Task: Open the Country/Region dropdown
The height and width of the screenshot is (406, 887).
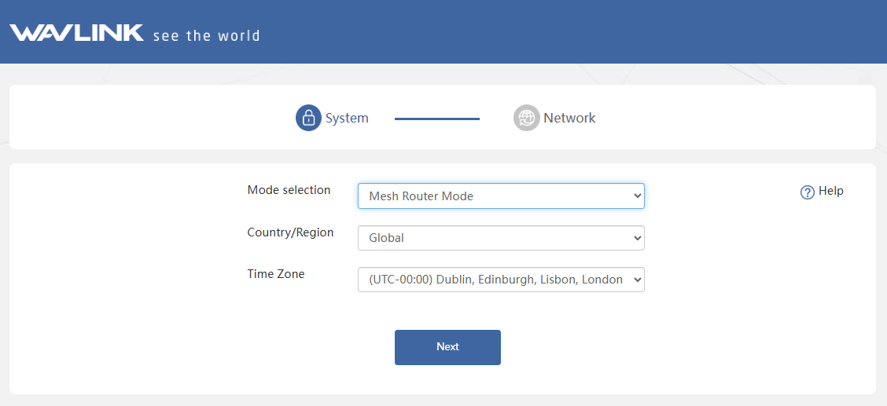Action: pyautogui.click(x=501, y=238)
